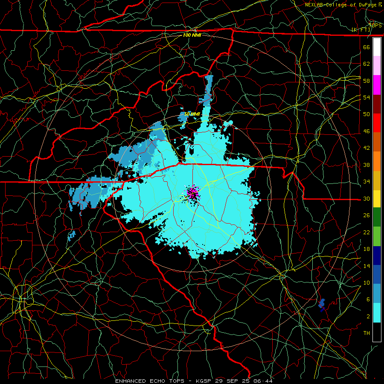The height and width of the screenshot is (384, 384).
Task: Click the '06:44' timestamp
Action: tap(263, 381)
